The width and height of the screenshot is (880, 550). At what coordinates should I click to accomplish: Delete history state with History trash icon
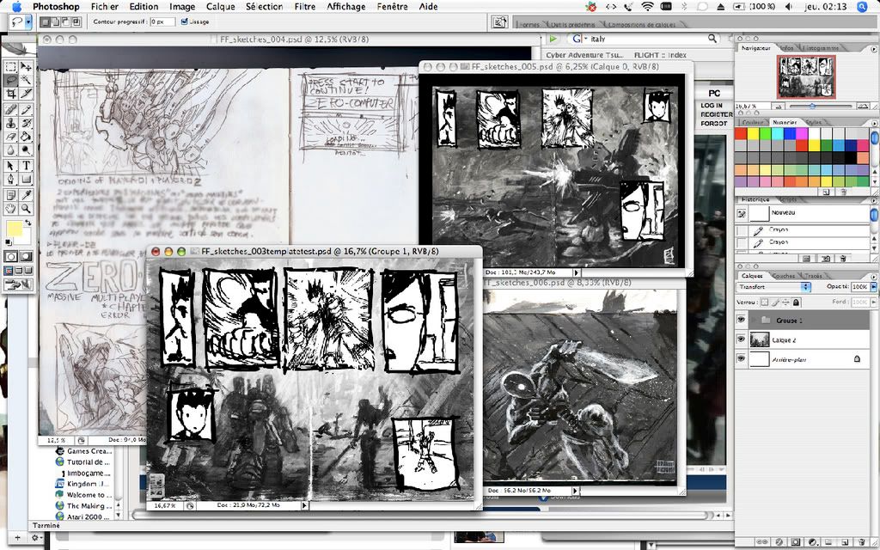(x=842, y=259)
